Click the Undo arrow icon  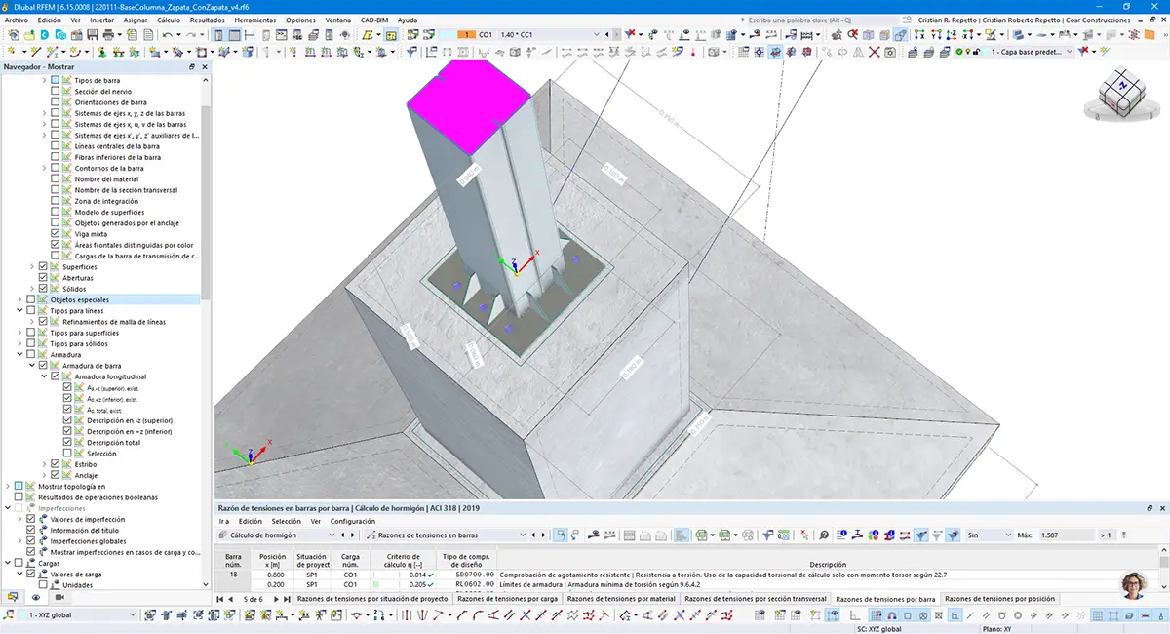coord(167,34)
